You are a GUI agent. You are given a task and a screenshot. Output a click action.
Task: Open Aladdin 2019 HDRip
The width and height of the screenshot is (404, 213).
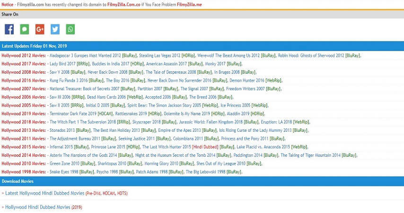click(245, 114)
